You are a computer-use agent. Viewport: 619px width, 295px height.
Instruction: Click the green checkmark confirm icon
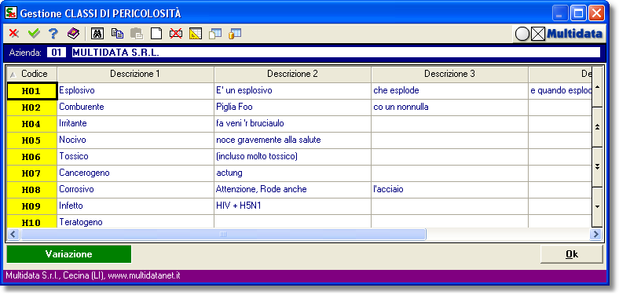point(34,34)
